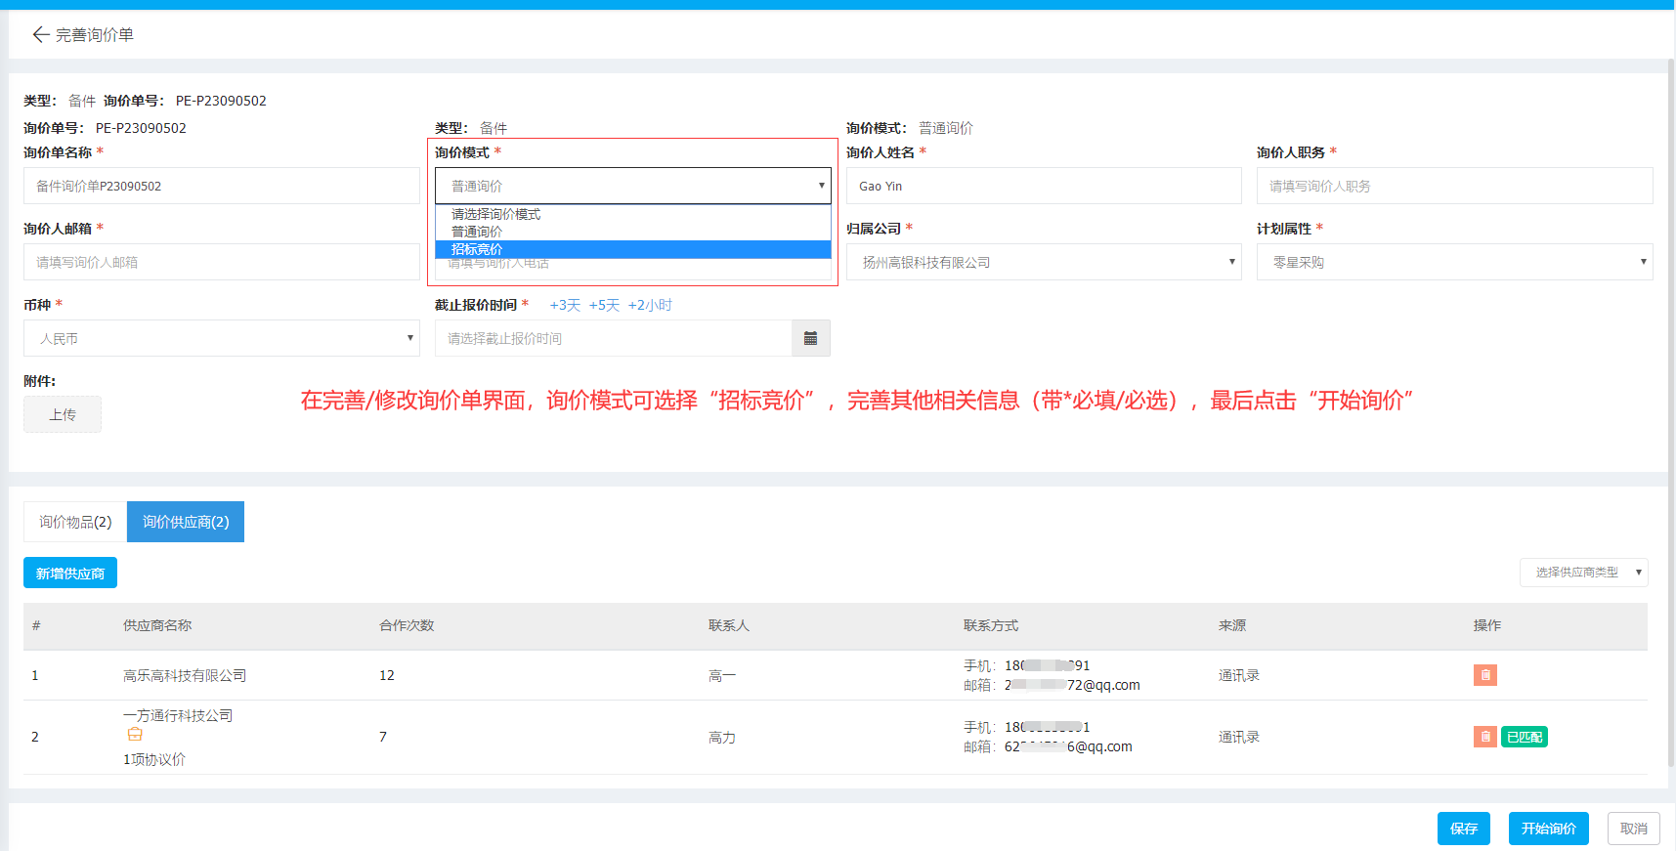Select the 询价供应商(2) tab
The image size is (1676, 851).
(186, 522)
